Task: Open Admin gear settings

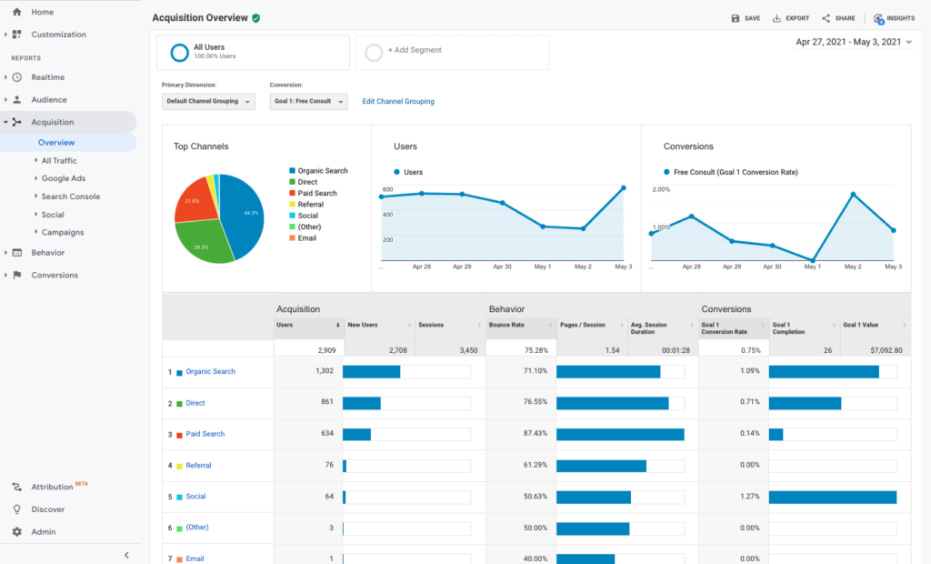Action: coord(17,531)
